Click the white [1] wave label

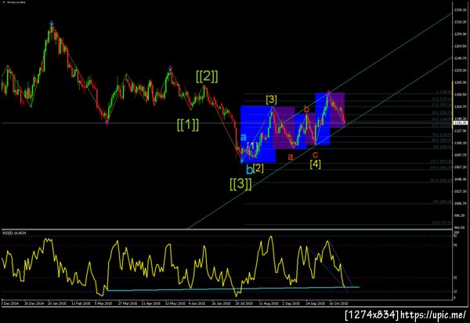pyautogui.click(x=252, y=146)
